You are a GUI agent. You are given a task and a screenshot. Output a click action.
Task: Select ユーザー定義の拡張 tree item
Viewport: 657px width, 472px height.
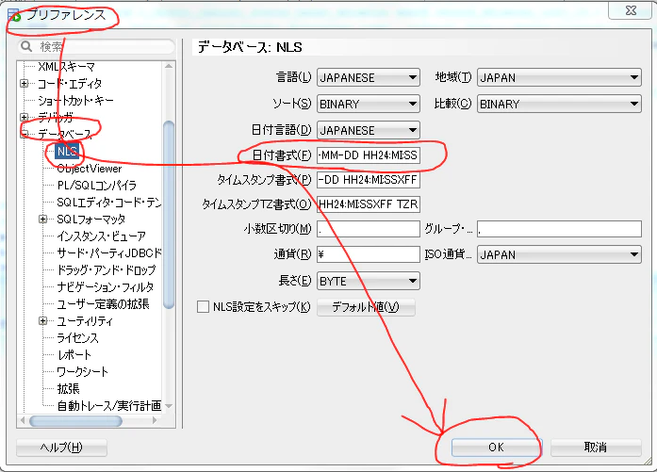pos(103,304)
